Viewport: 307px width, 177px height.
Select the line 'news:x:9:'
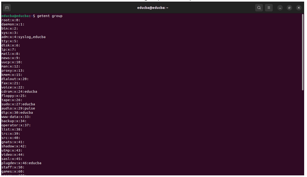coord(11,58)
